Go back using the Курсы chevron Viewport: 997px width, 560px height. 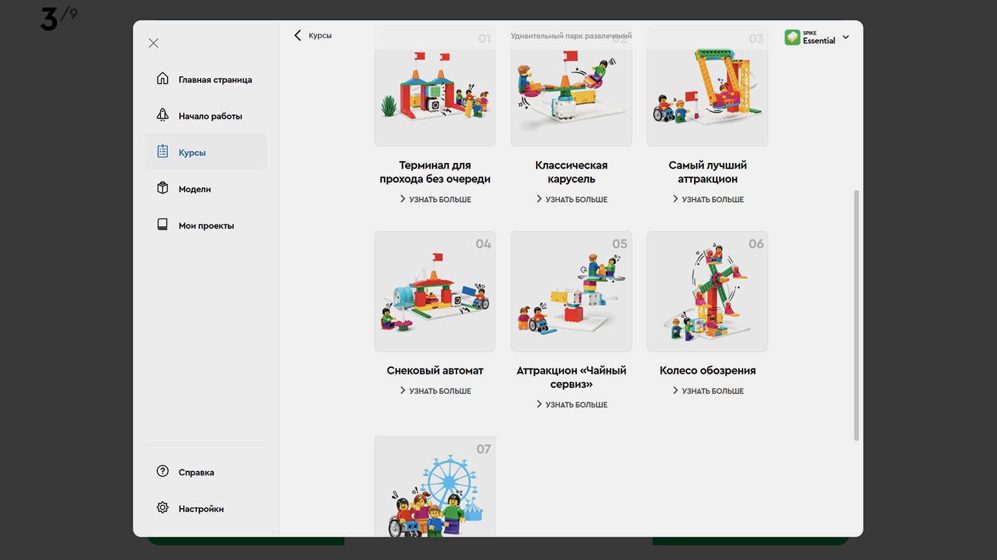point(298,36)
